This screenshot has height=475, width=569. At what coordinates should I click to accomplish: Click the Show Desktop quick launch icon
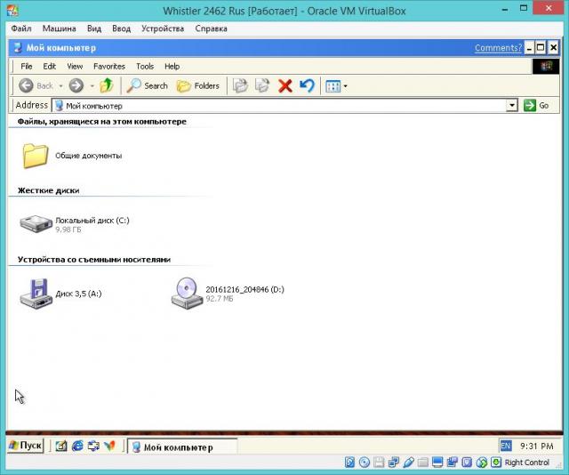(x=61, y=446)
